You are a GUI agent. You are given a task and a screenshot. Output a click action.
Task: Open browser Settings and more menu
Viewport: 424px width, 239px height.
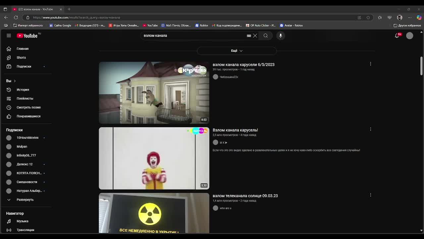(x=410, y=17)
